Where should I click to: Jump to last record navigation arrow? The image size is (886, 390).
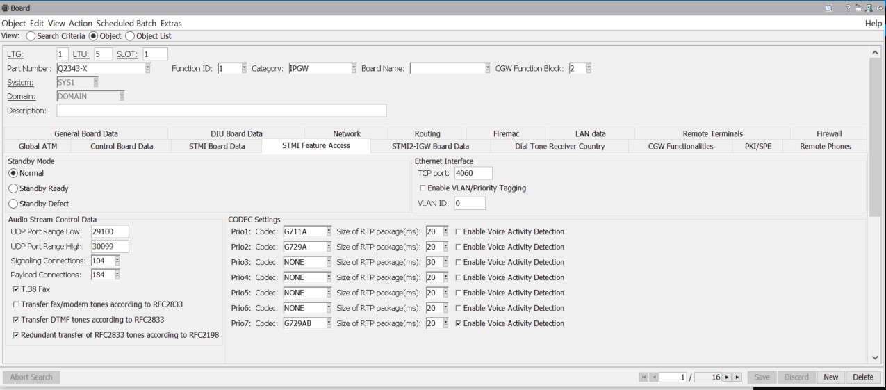pos(737,377)
